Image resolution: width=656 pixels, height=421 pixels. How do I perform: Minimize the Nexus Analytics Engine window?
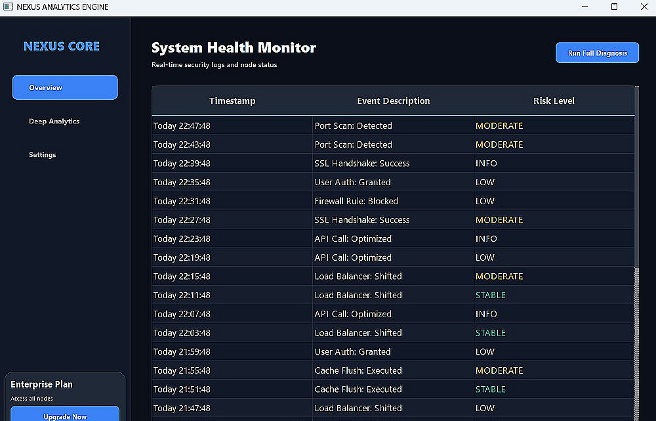pyautogui.click(x=585, y=7)
